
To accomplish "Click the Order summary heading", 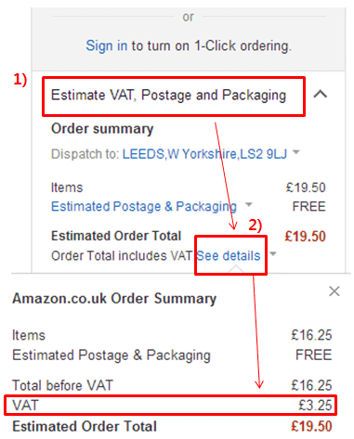I will click(102, 129).
